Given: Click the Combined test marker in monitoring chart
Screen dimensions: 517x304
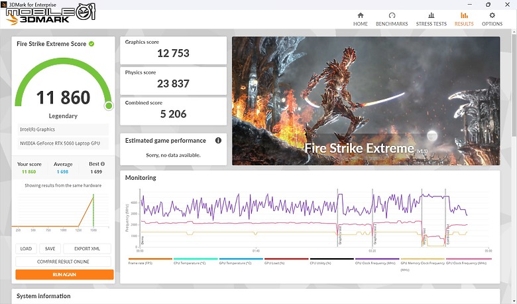Looking at the screenshot, I should tap(448, 235).
